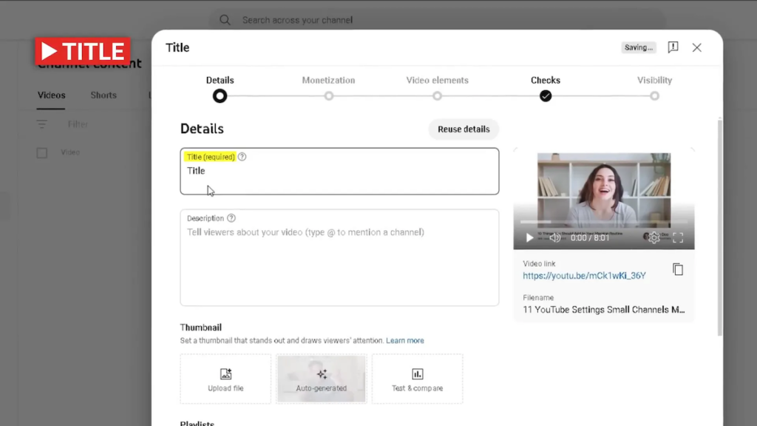Click the help icon beside Description label
757x426 pixels.
[231, 218]
